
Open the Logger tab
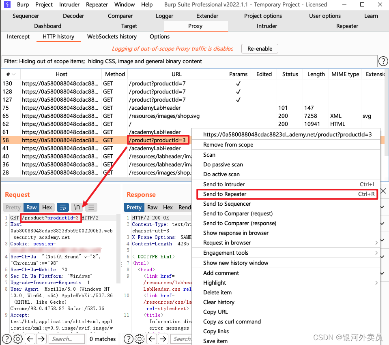pyautogui.click(x=164, y=16)
